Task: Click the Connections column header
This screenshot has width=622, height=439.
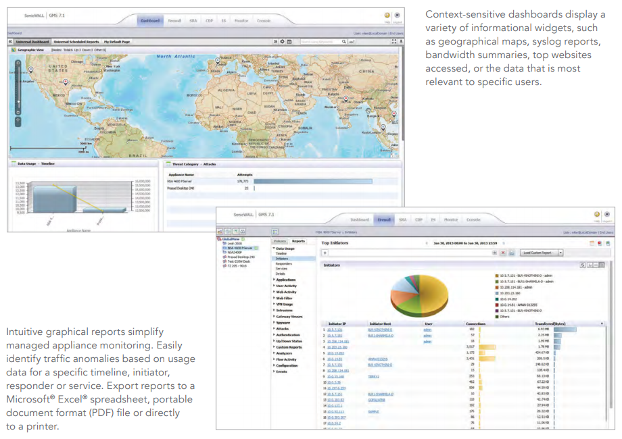Action: (x=475, y=324)
